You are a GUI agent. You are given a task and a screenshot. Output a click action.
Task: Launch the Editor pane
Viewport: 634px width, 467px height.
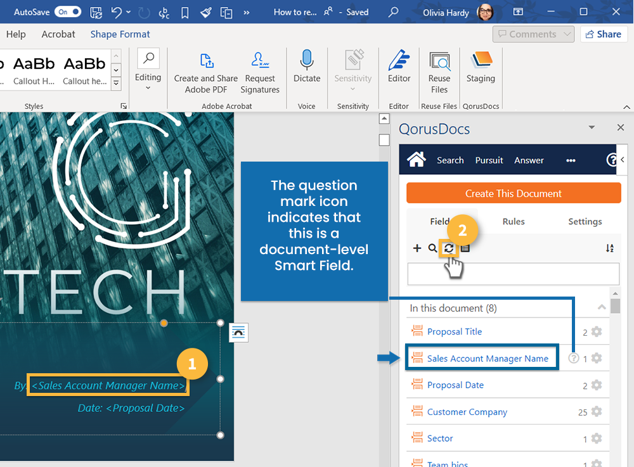(399, 70)
